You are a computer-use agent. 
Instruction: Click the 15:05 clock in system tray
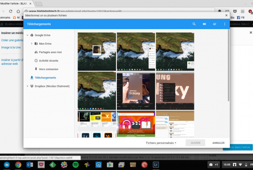(227, 165)
